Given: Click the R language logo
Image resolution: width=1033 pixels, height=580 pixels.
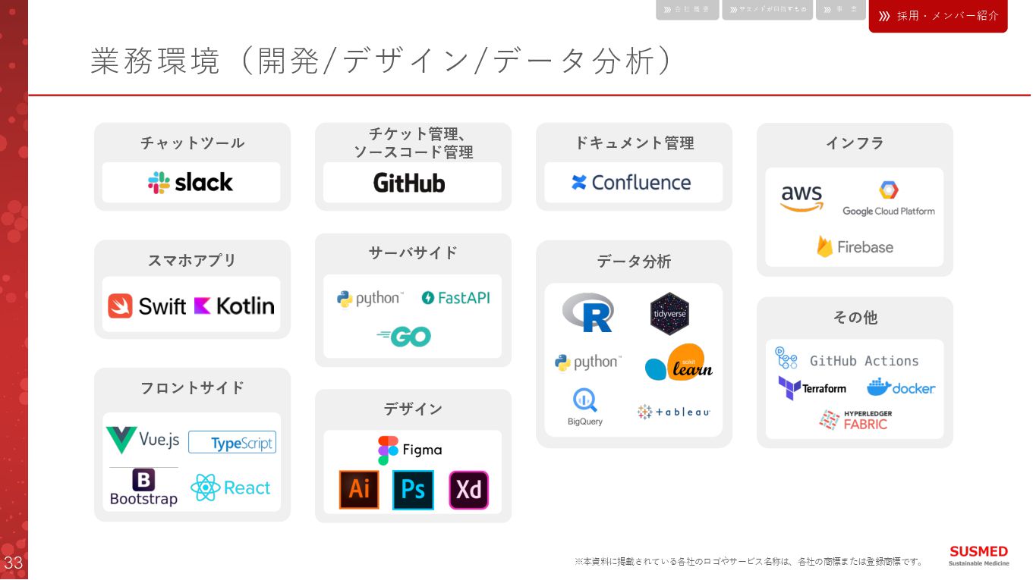Looking at the screenshot, I should (x=588, y=312).
